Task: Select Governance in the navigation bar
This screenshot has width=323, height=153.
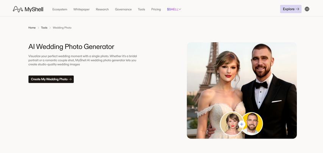Action: click(x=123, y=9)
